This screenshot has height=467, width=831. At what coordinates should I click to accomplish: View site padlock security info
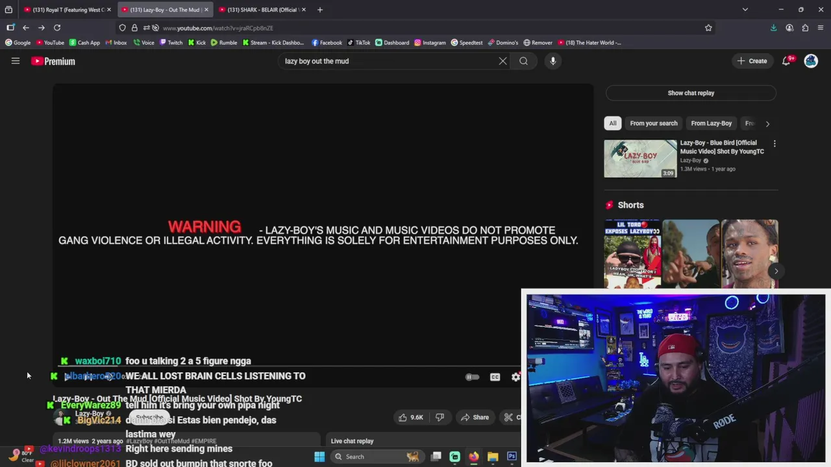134,28
